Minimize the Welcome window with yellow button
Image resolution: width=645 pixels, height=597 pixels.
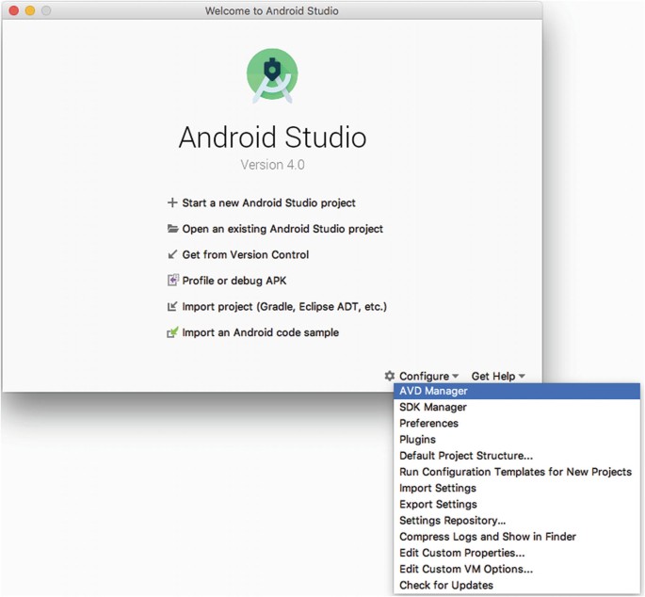click(x=29, y=10)
